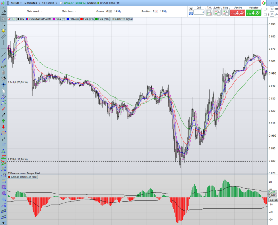Click the info icon beside the price
Viewport: 278px width, 225px height.
[61, 3]
